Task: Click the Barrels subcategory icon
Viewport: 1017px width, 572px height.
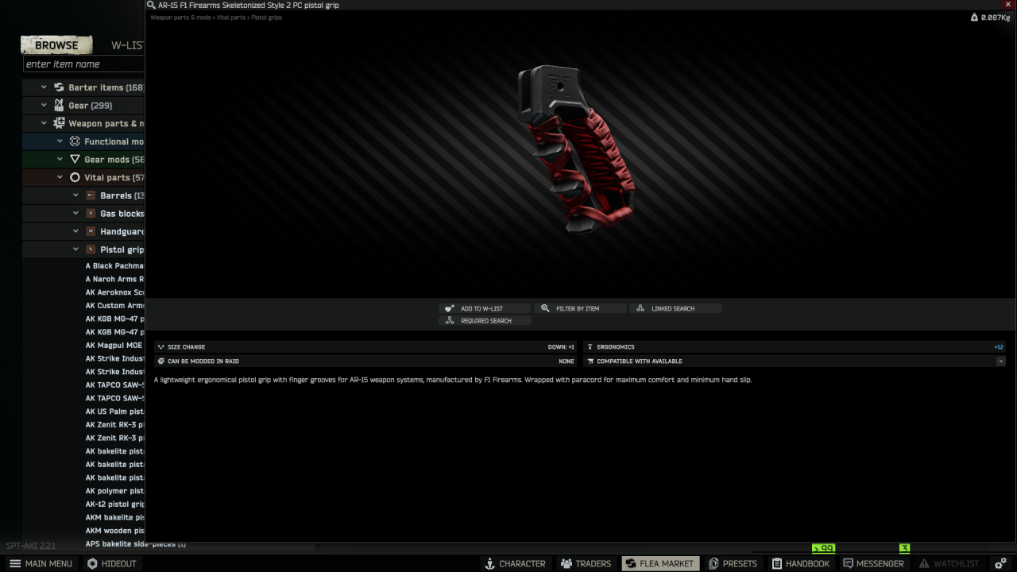Action: [x=91, y=195]
